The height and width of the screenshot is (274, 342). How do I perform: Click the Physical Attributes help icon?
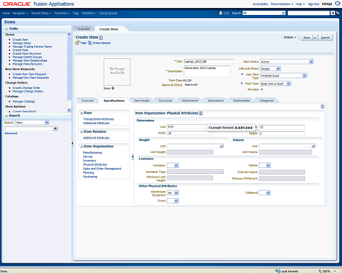coord(201,113)
